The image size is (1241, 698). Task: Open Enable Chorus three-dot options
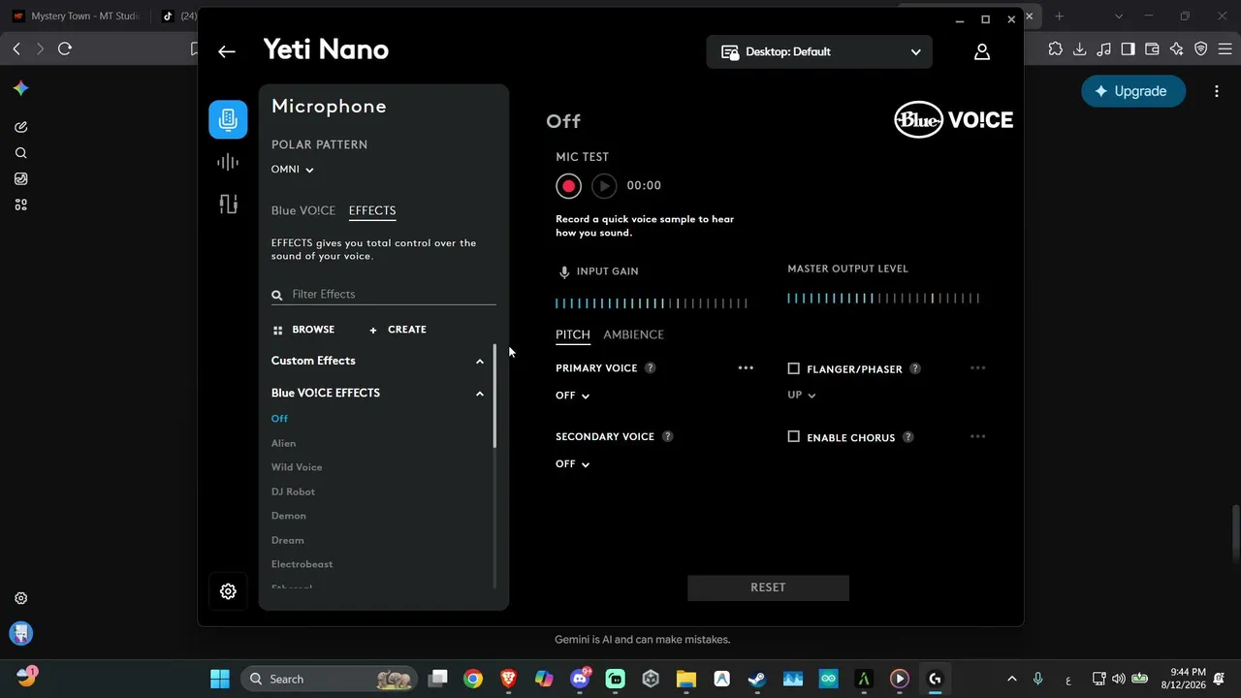point(977,436)
